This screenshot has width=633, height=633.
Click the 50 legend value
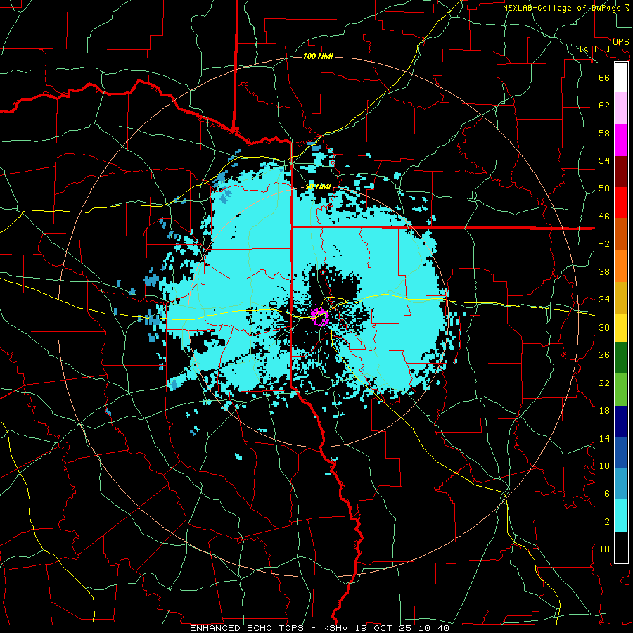604,188
